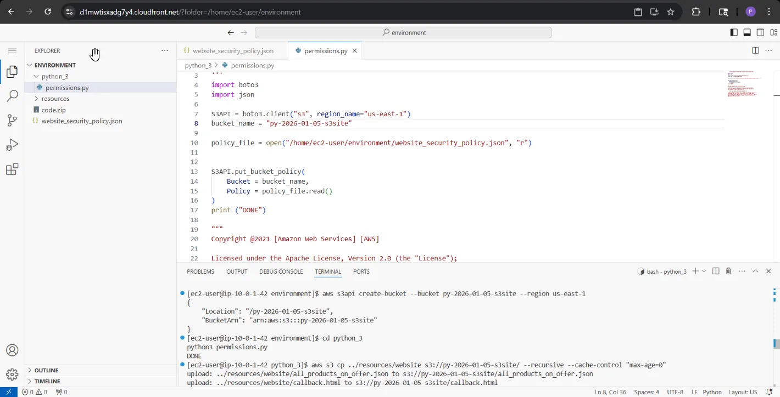This screenshot has height=397, width=780.
Task: Change end of line sequence LF
Action: coord(694,392)
